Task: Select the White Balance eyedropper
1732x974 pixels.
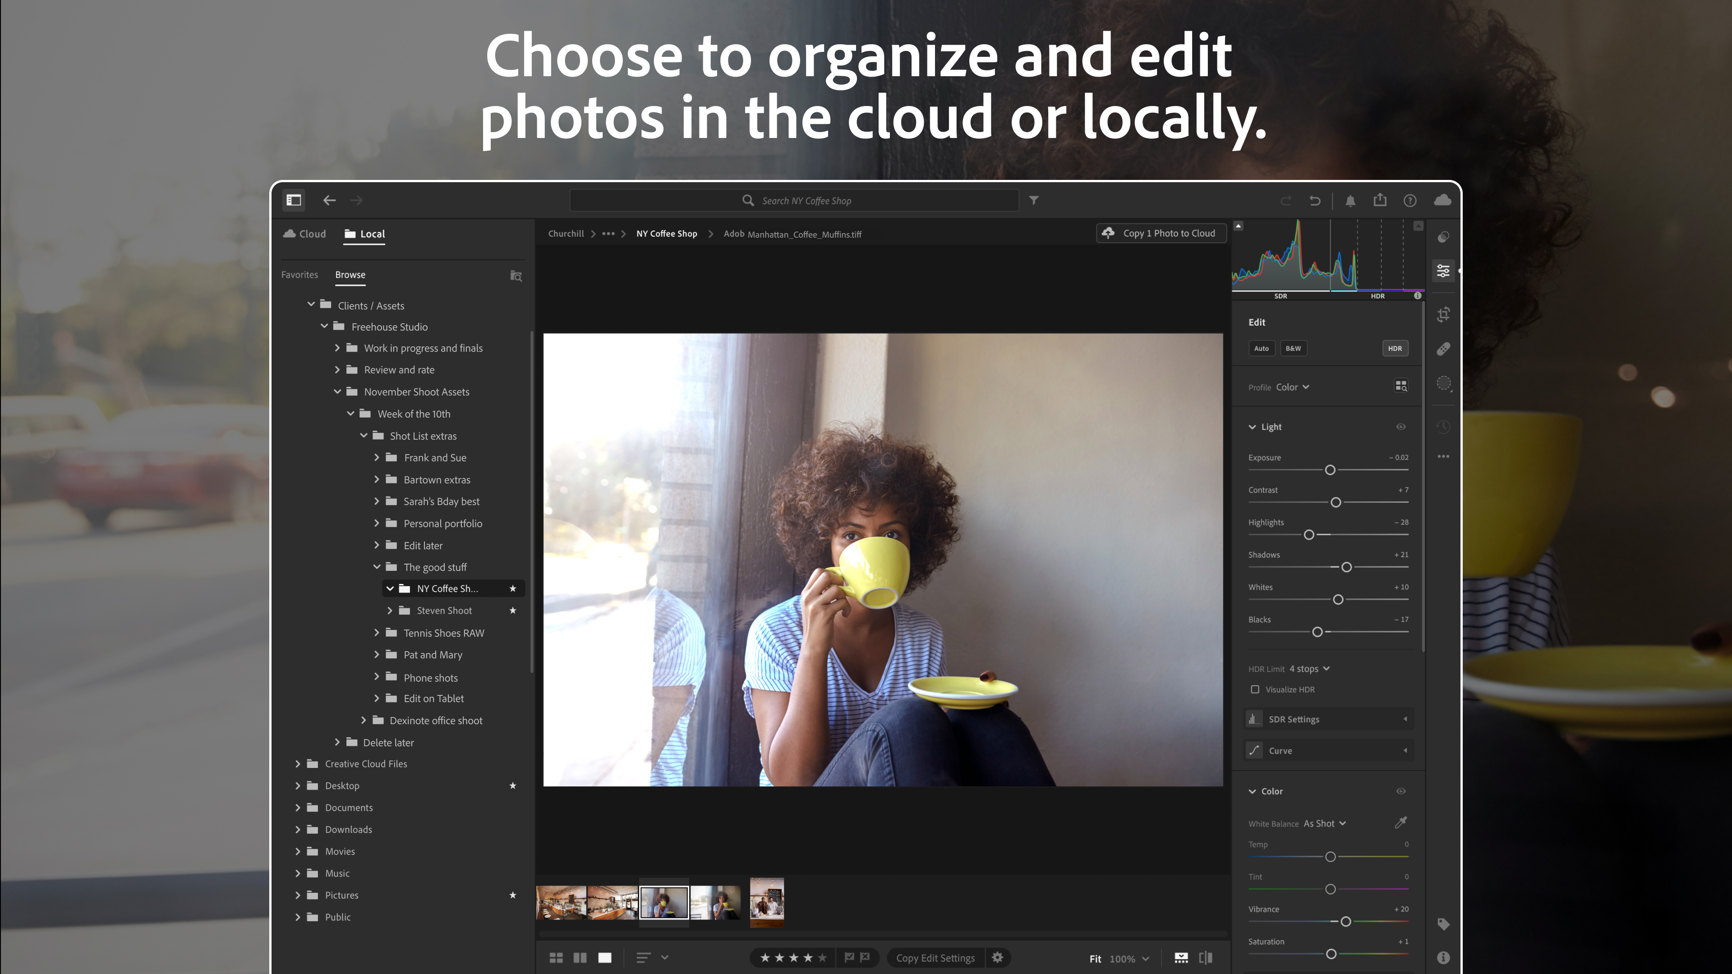Action: (x=1402, y=822)
